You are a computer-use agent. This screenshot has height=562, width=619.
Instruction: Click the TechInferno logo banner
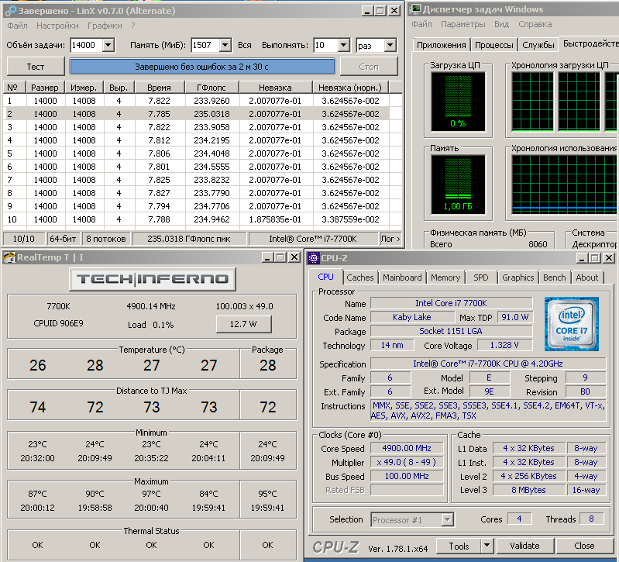point(152,279)
